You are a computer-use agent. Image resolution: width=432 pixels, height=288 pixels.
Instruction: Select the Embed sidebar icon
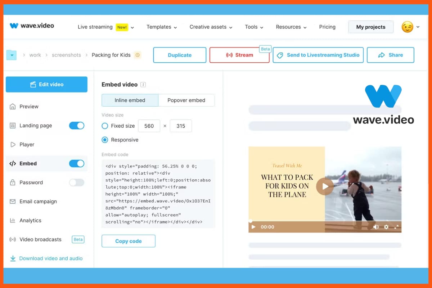12,163
